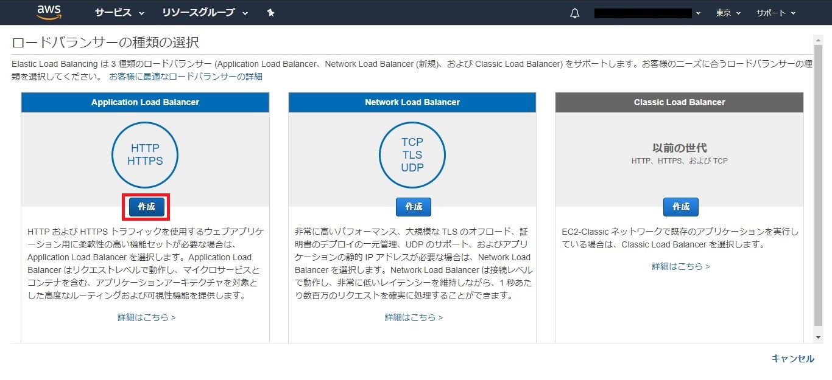
Task: Click the TCP TLS UDP circle icon
Action: 412,154
